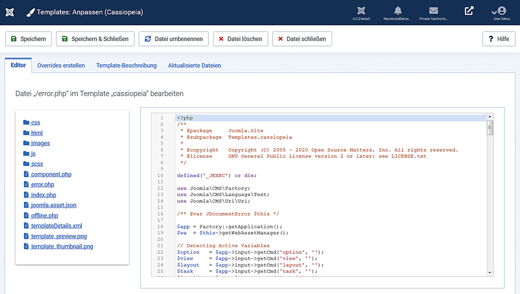Click the @package Joomla.Site comment line
This screenshot has width=520, height=294.
point(222,131)
